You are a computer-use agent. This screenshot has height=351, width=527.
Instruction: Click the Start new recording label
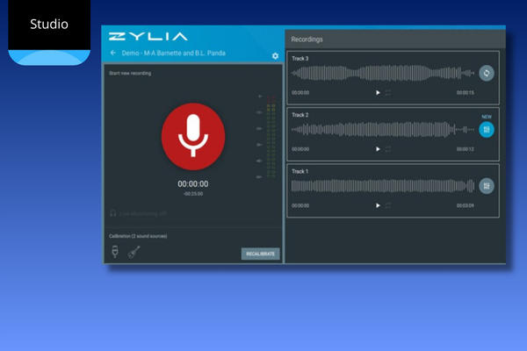pyautogui.click(x=130, y=73)
